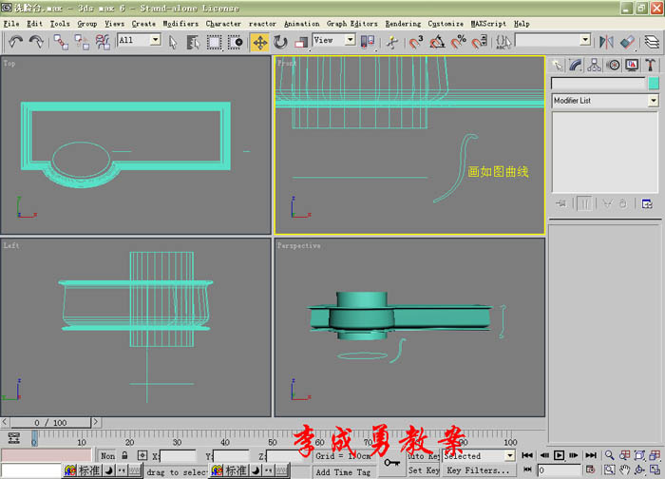Switch to the Utilities command panel tab

[x=650, y=65]
